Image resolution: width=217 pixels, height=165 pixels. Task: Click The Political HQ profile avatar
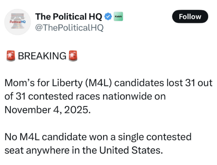(18, 21)
